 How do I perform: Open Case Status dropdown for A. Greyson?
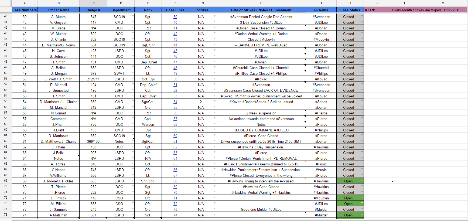tap(362, 22)
